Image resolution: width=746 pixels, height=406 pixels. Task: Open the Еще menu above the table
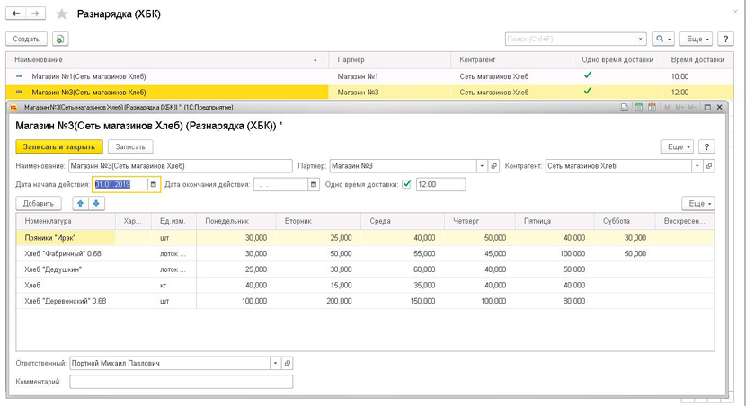click(697, 204)
